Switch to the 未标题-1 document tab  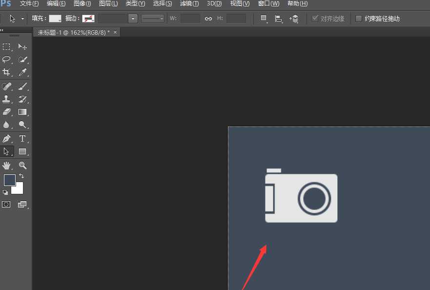click(74, 32)
